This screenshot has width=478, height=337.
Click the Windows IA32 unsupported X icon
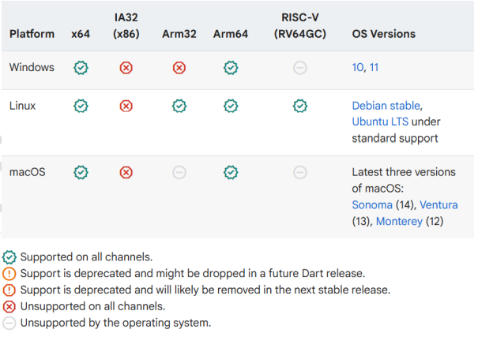coord(126,68)
